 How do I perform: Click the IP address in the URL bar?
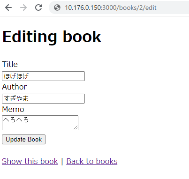tap(83, 7)
